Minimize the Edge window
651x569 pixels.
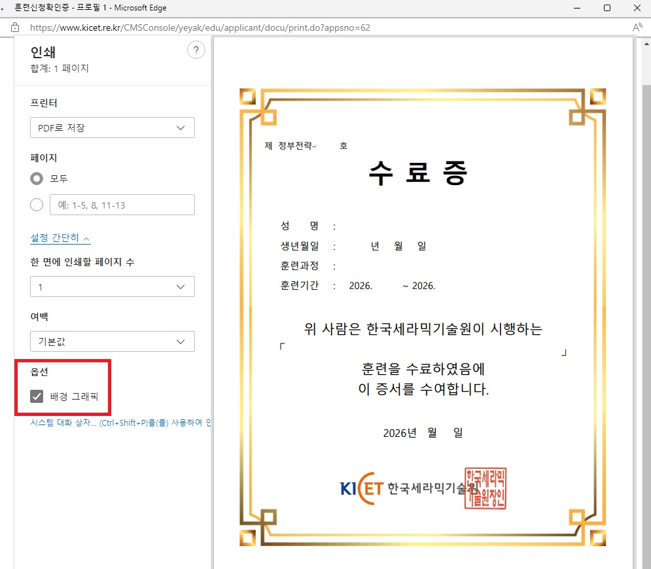click(x=576, y=8)
